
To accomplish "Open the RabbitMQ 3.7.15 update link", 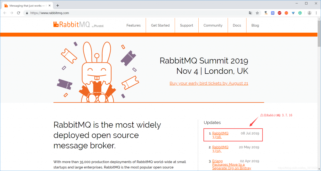I will click(x=220, y=149).
